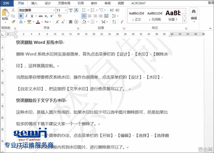Select the Format Painter brush
214x153 pixels.
tap(13, 22)
